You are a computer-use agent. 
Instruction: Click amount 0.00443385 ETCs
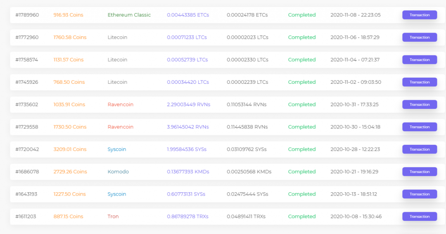point(188,15)
